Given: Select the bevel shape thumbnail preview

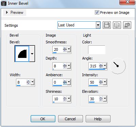Looking at the screenshot, I should tap(22, 54).
